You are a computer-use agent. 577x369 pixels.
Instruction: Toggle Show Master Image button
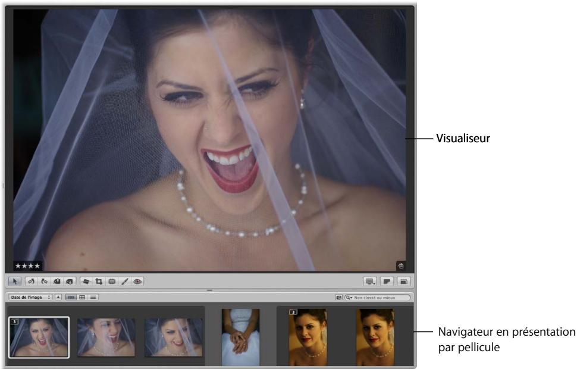[387, 282]
